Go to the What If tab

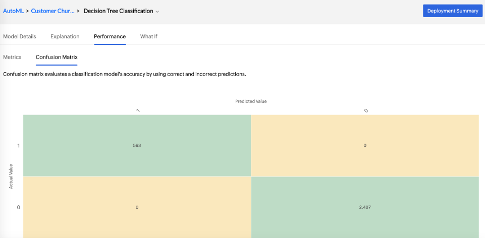[x=148, y=36]
